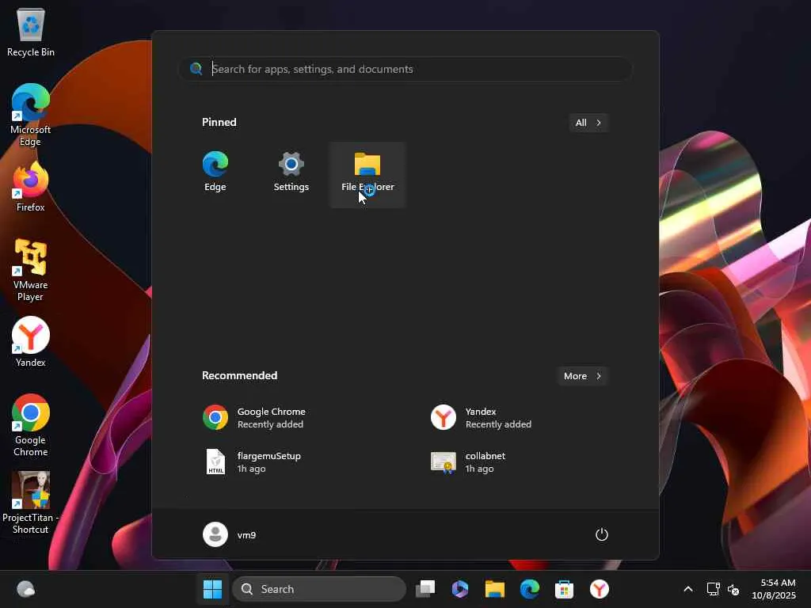The height and width of the screenshot is (608, 811).
Task: Select the Recycle Bin desktop icon
Action: coord(31,32)
